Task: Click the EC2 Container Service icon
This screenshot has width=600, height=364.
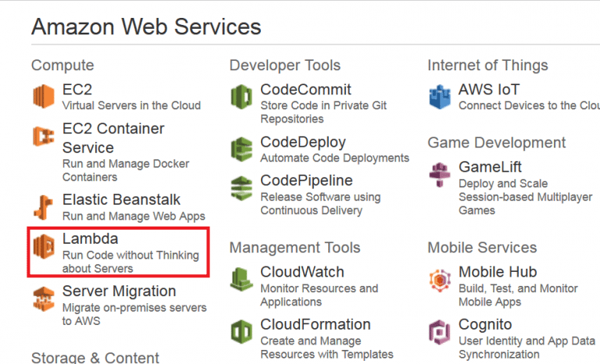Action: tap(44, 136)
